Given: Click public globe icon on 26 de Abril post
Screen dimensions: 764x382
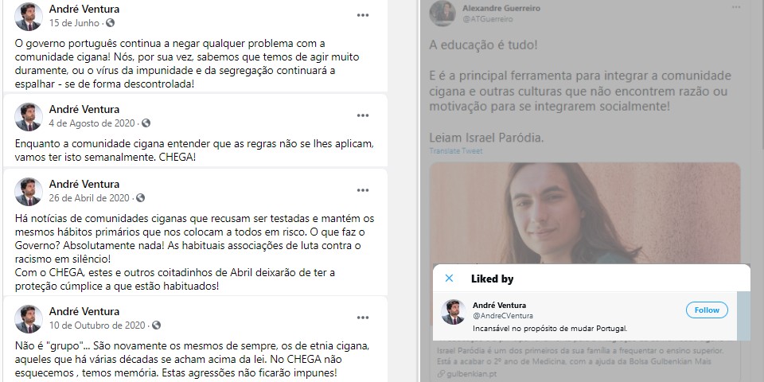Looking at the screenshot, I should (x=140, y=198).
